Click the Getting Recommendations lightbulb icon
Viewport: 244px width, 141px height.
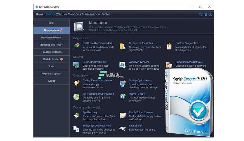(x=76, y=84)
